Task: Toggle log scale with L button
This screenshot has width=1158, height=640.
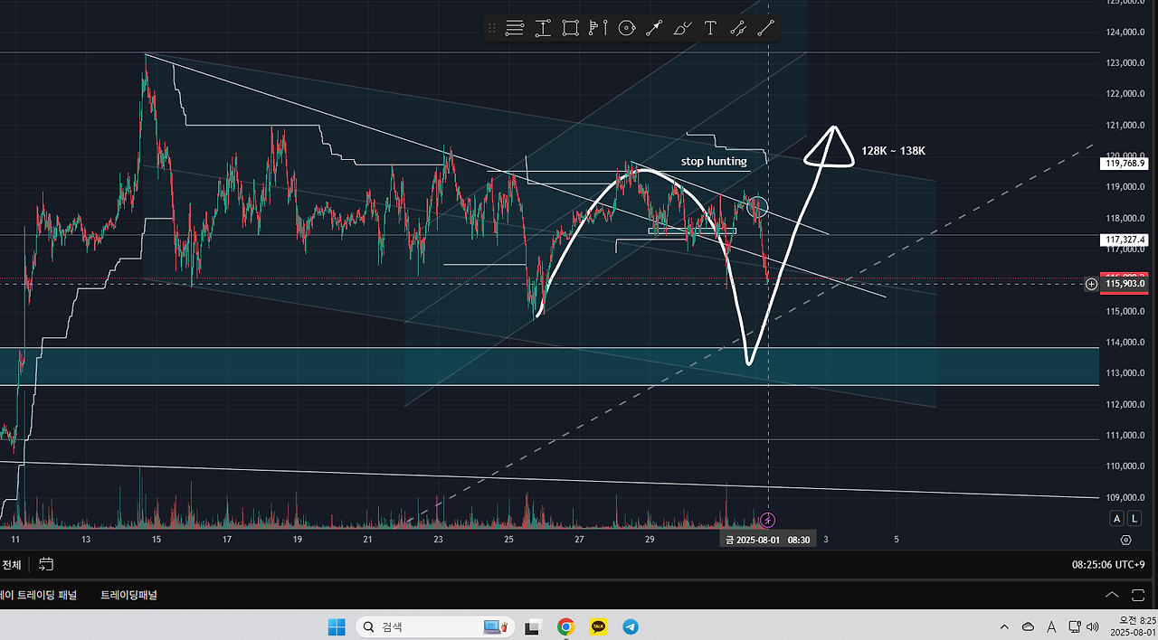Action: 1134,518
